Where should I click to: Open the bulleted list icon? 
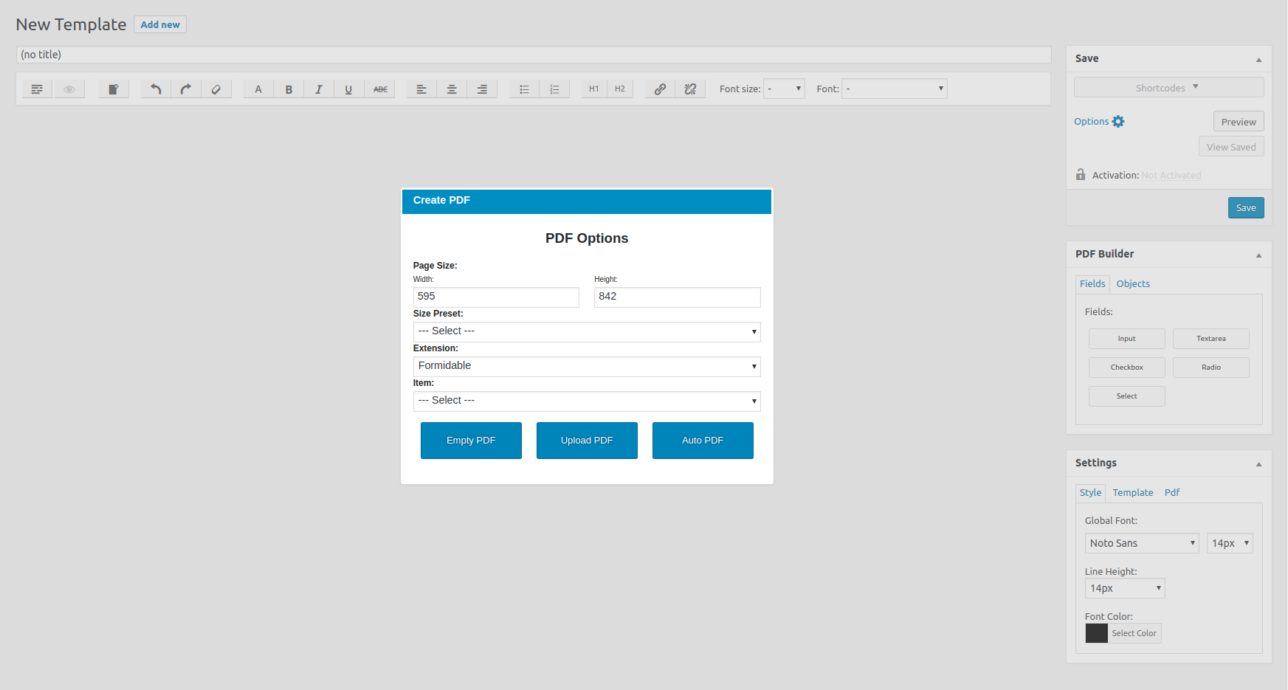[x=524, y=89]
